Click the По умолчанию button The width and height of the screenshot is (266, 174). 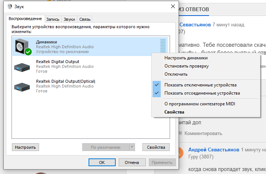pyautogui.click(x=106, y=147)
